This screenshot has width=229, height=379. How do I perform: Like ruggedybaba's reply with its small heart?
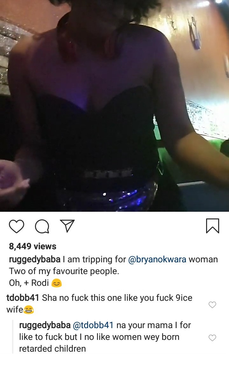[212, 338]
